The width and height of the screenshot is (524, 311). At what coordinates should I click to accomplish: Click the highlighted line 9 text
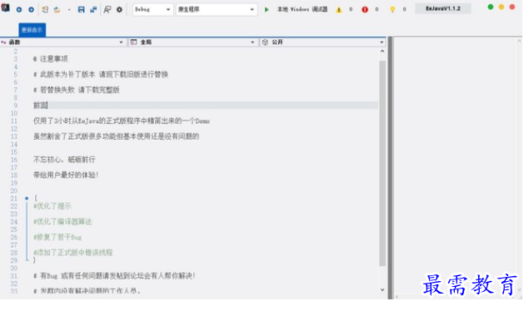pos(41,106)
